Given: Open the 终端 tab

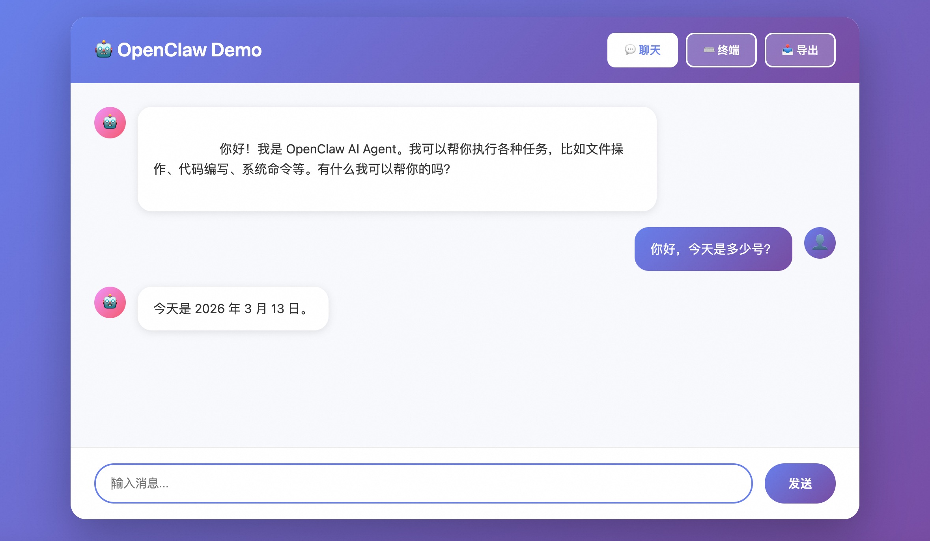Looking at the screenshot, I should [x=721, y=50].
